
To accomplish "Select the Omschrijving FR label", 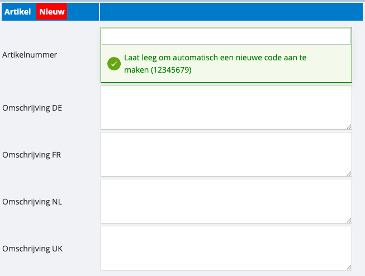I will 31,155.
